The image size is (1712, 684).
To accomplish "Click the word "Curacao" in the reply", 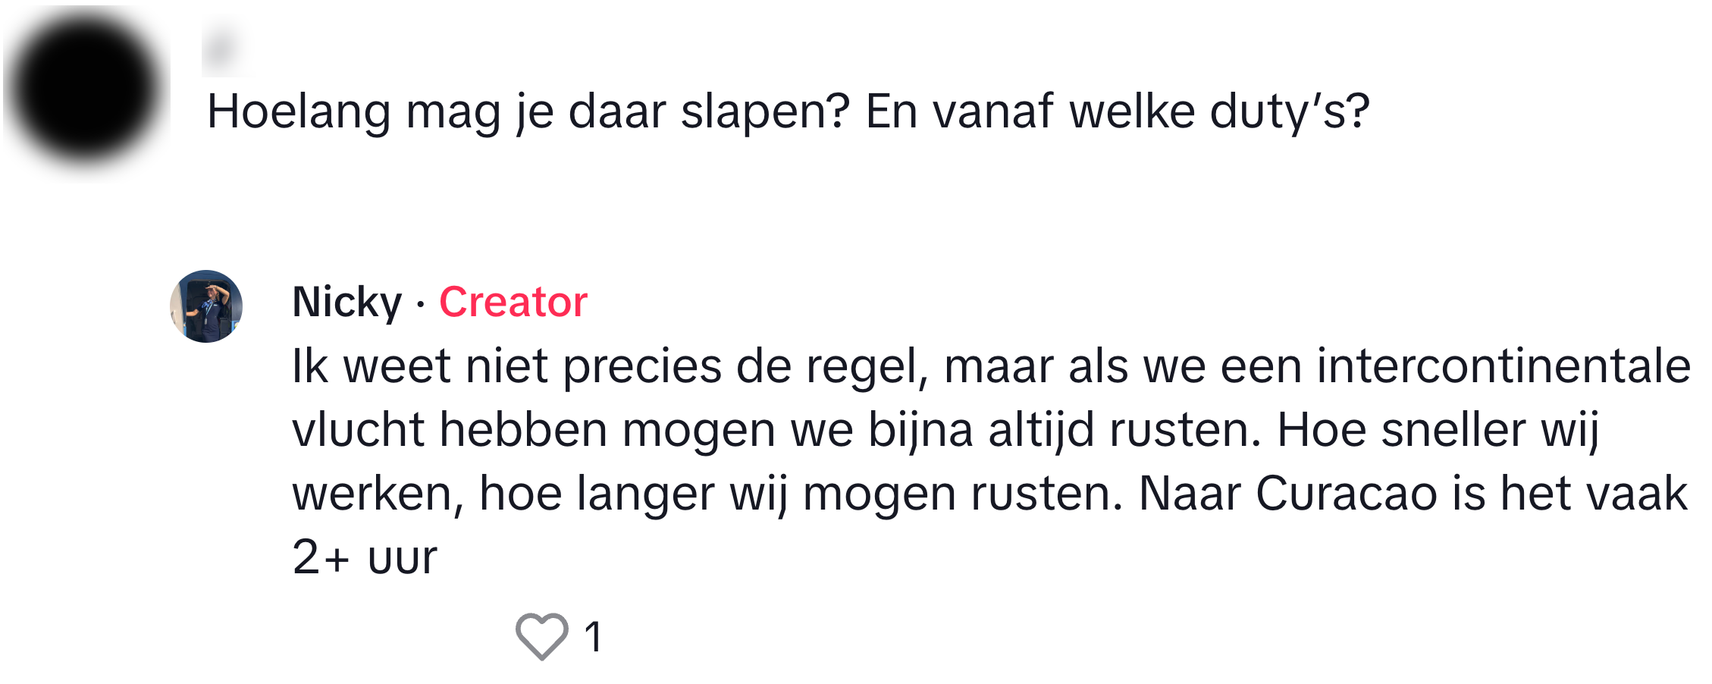I will (1346, 494).
